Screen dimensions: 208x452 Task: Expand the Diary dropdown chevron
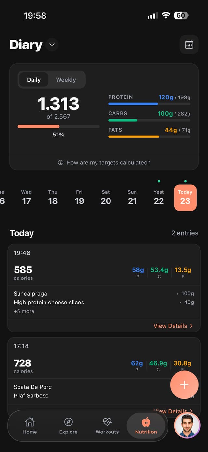(x=52, y=45)
